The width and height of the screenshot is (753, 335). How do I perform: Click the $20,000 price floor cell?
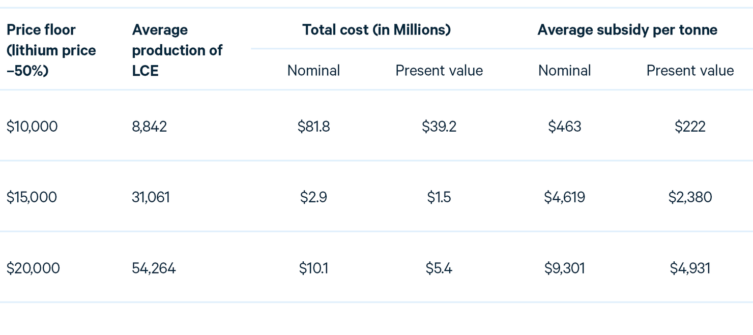pyautogui.click(x=33, y=268)
